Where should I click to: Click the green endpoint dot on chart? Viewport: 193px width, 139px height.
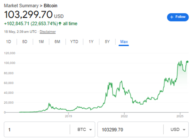coord(187,62)
